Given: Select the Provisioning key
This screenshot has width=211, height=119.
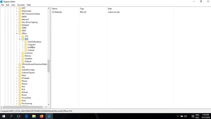Looking at the screenshot, I should click(x=27, y=103).
